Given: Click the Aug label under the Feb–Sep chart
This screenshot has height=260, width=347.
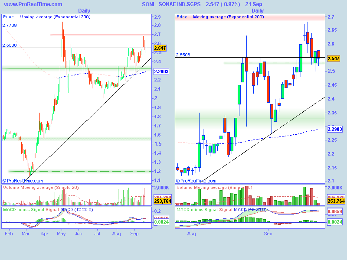Looking at the screenshot, I should [116, 234].
